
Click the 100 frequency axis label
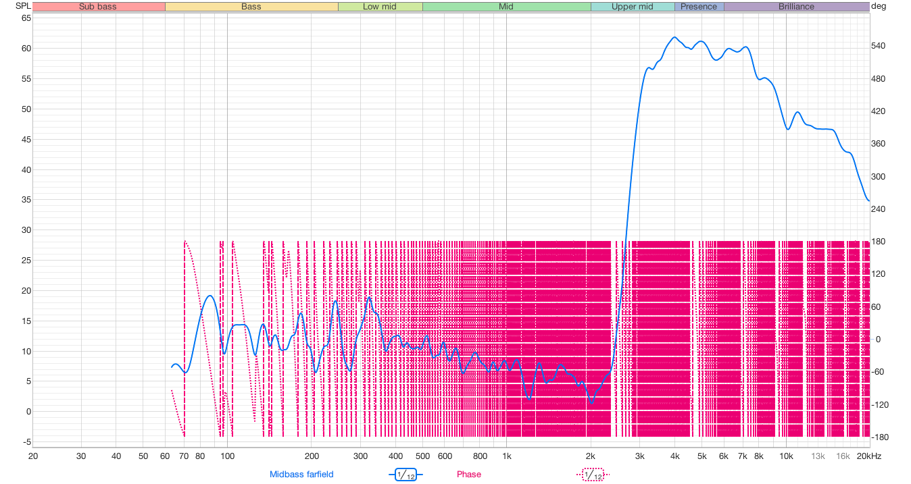(x=227, y=456)
